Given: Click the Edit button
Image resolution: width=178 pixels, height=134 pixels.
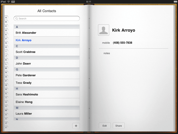Looking at the screenshot, I should tap(105, 126).
